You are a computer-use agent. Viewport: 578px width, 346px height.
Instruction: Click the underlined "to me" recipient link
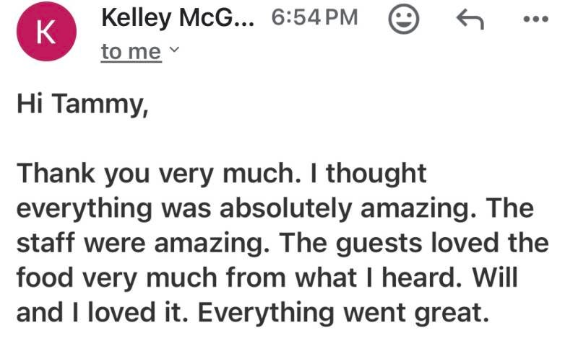131,52
